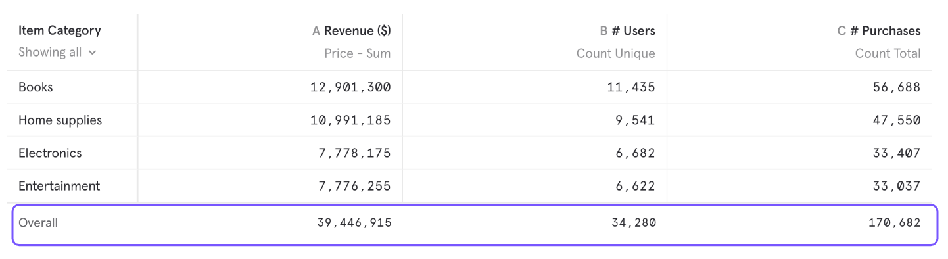Open the Showing all filter dropdown
This screenshot has width=948, height=259.
point(57,53)
